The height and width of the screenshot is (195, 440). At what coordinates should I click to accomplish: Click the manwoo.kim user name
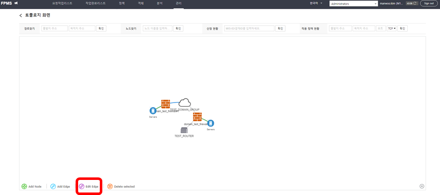[392, 4]
